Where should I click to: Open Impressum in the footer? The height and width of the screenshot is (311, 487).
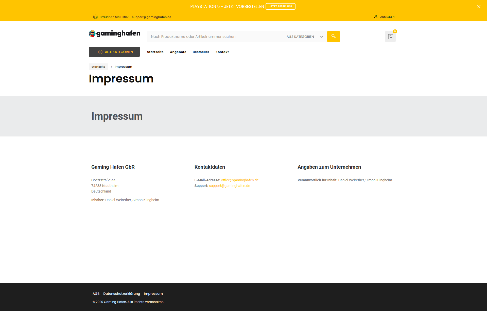(153, 293)
